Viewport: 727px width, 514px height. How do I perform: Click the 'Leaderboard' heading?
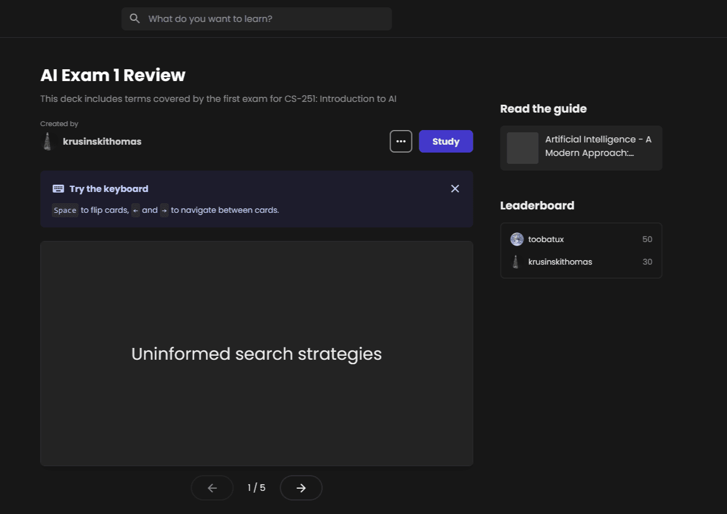pyautogui.click(x=537, y=205)
